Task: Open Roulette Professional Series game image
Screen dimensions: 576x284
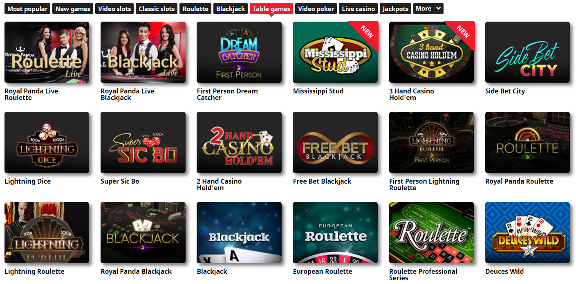Action: click(x=431, y=233)
